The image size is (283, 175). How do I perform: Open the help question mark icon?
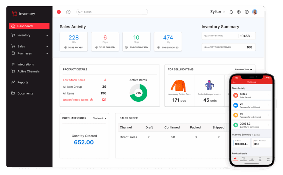pyautogui.click(x=247, y=12)
